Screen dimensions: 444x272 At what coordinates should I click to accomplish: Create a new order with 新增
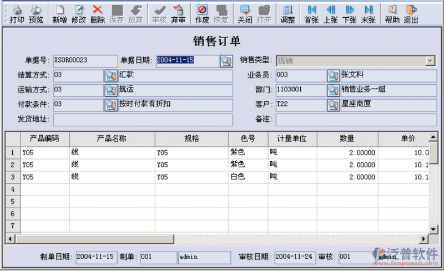tap(60, 14)
